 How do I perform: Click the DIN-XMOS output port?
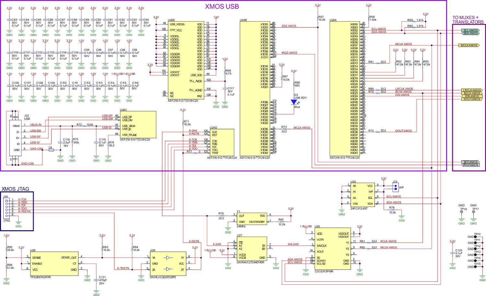point(472,96)
